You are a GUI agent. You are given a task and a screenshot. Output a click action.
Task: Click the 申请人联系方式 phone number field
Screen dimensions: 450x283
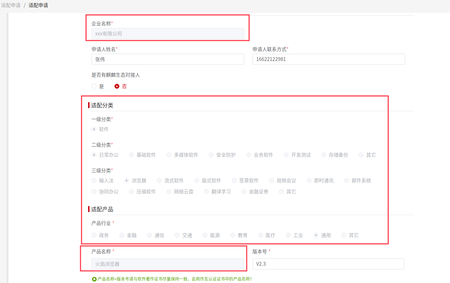point(329,59)
